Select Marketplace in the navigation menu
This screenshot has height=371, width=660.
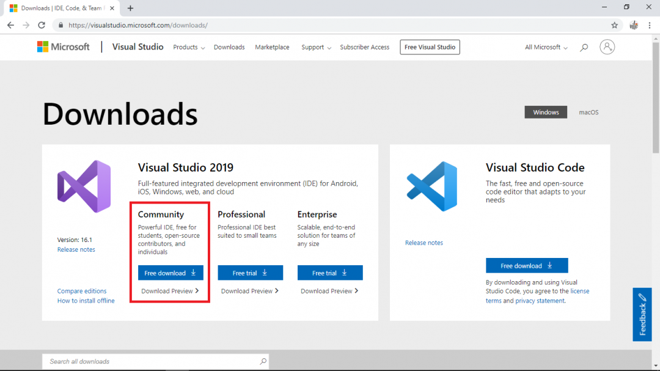click(x=272, y=46)
